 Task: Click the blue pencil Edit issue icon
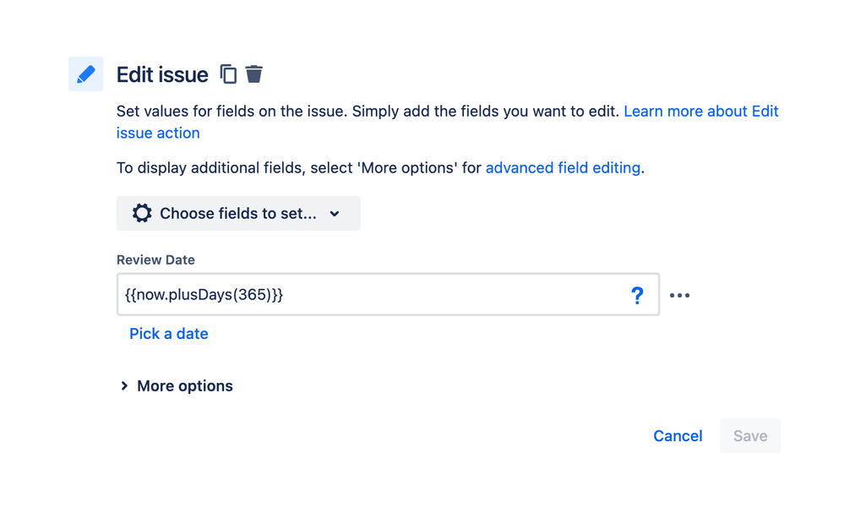point(85,74)
